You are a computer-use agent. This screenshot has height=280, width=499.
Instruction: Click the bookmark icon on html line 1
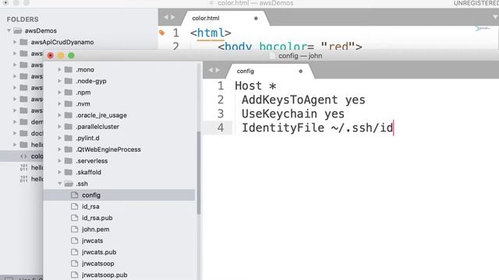tap(162, 33)
